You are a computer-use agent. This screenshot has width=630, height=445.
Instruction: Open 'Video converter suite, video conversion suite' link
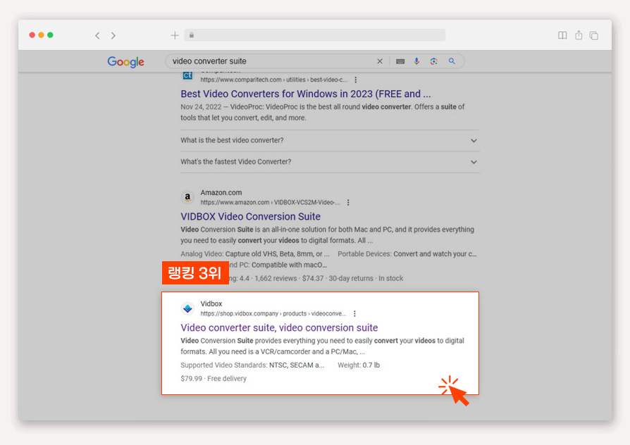click(x=279, y=327)
